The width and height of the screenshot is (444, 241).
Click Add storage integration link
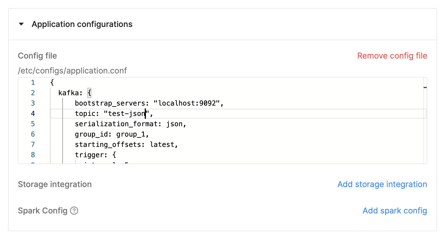pos(382,184)
